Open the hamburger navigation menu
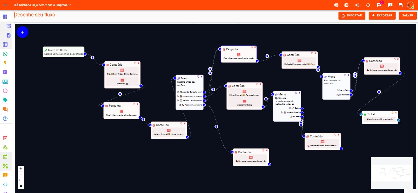 5,5
